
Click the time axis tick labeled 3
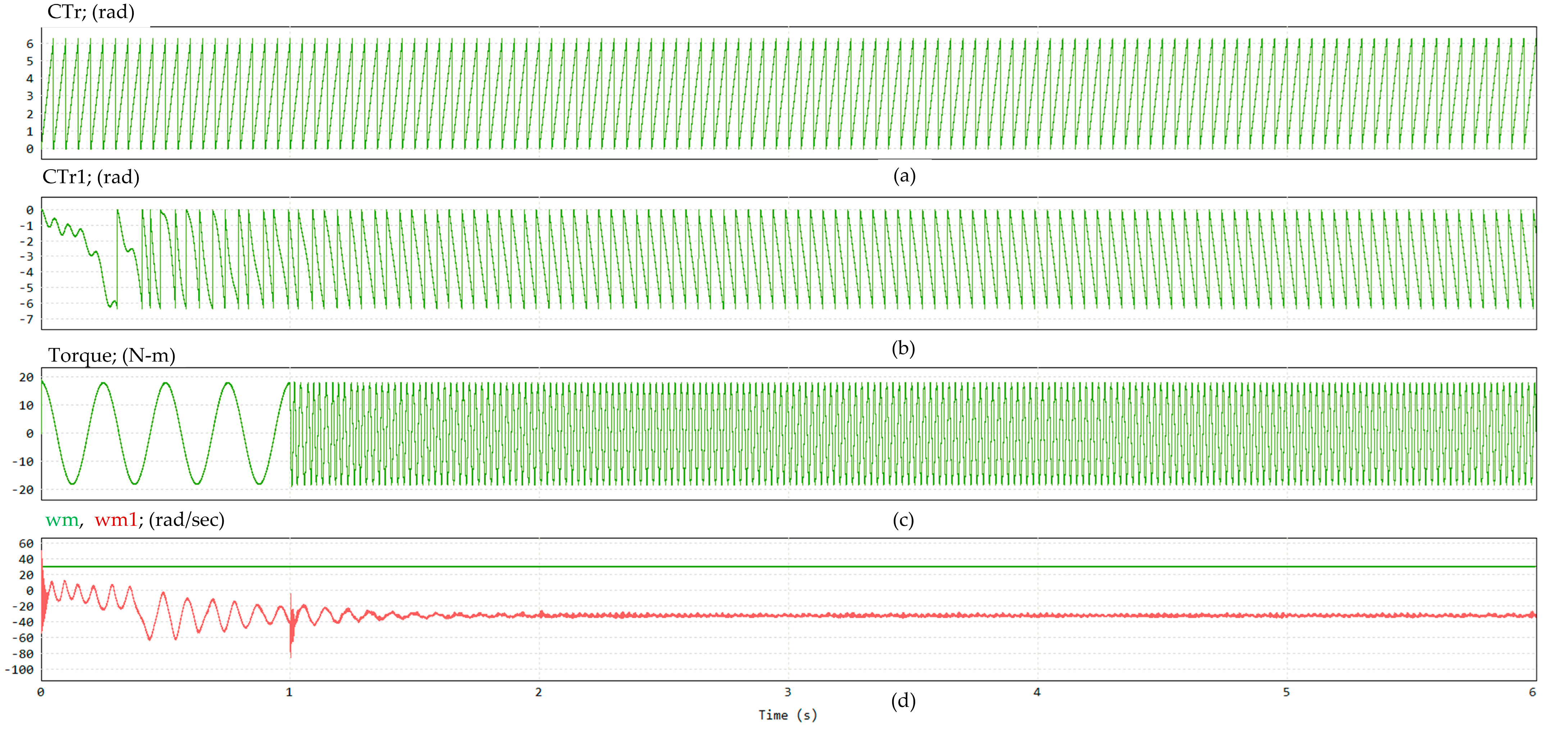point(788,692)
